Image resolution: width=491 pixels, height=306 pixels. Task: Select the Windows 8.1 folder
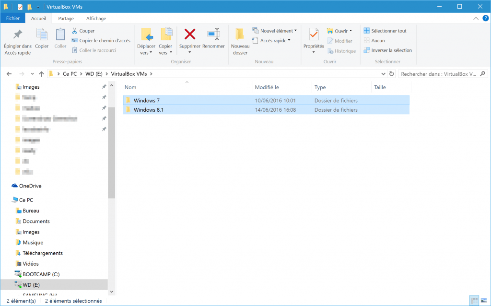pos(266,110)
